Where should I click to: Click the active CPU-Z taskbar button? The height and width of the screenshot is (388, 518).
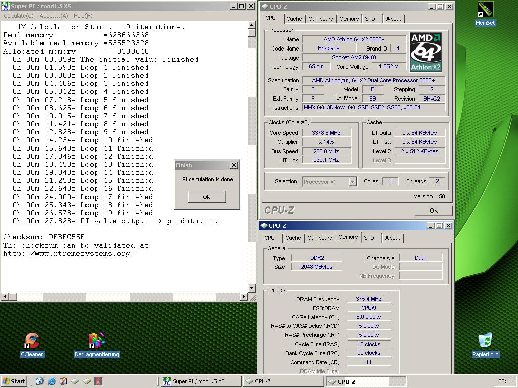point(366,381)
